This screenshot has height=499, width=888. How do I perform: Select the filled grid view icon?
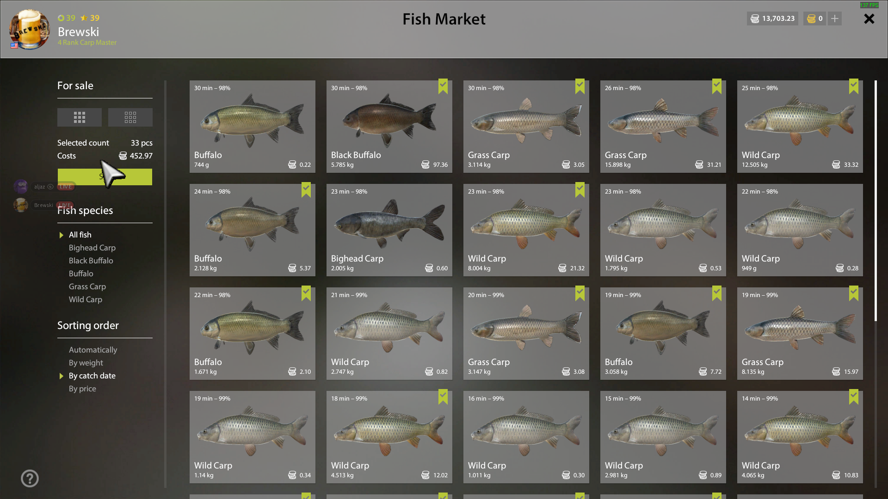80,117
